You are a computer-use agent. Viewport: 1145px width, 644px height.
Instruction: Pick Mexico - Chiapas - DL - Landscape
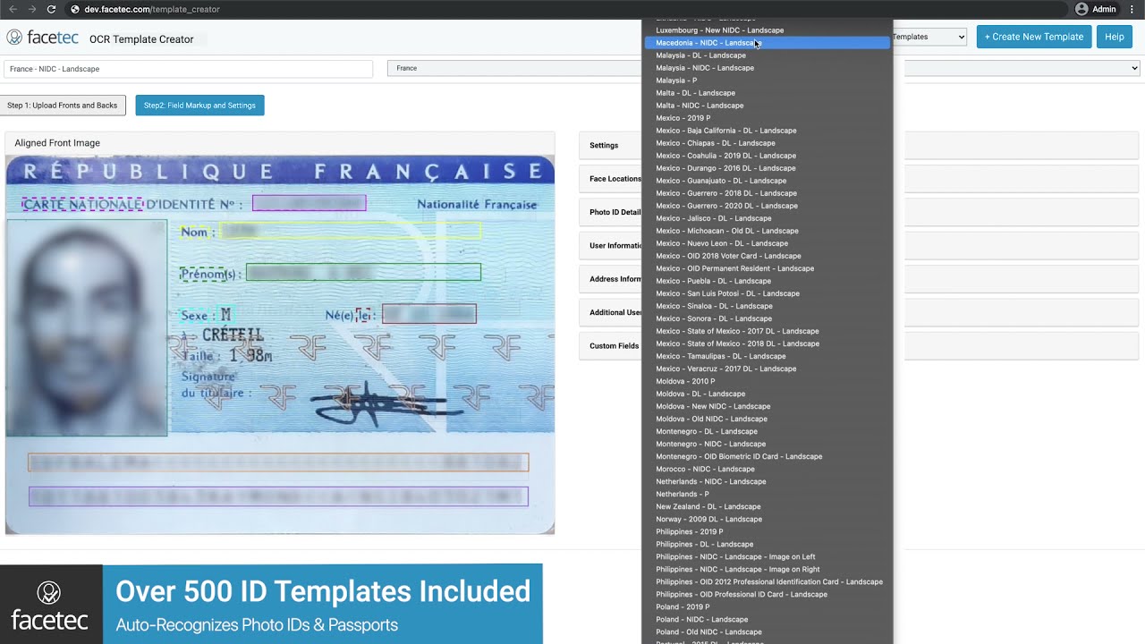(768, 143)
